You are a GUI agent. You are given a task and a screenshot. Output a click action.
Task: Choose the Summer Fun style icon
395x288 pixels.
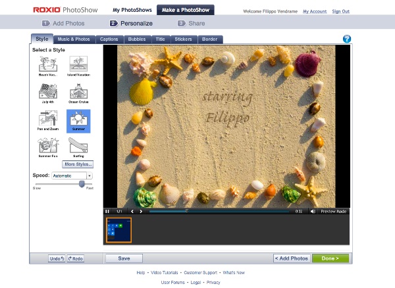(48, 146)
